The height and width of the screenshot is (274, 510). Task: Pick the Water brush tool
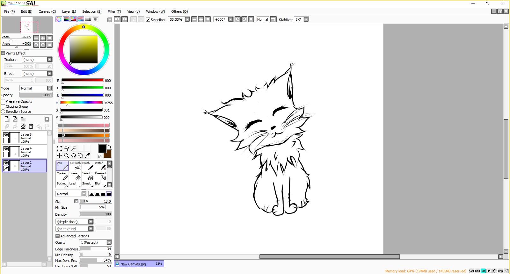(x=101, y=166)
